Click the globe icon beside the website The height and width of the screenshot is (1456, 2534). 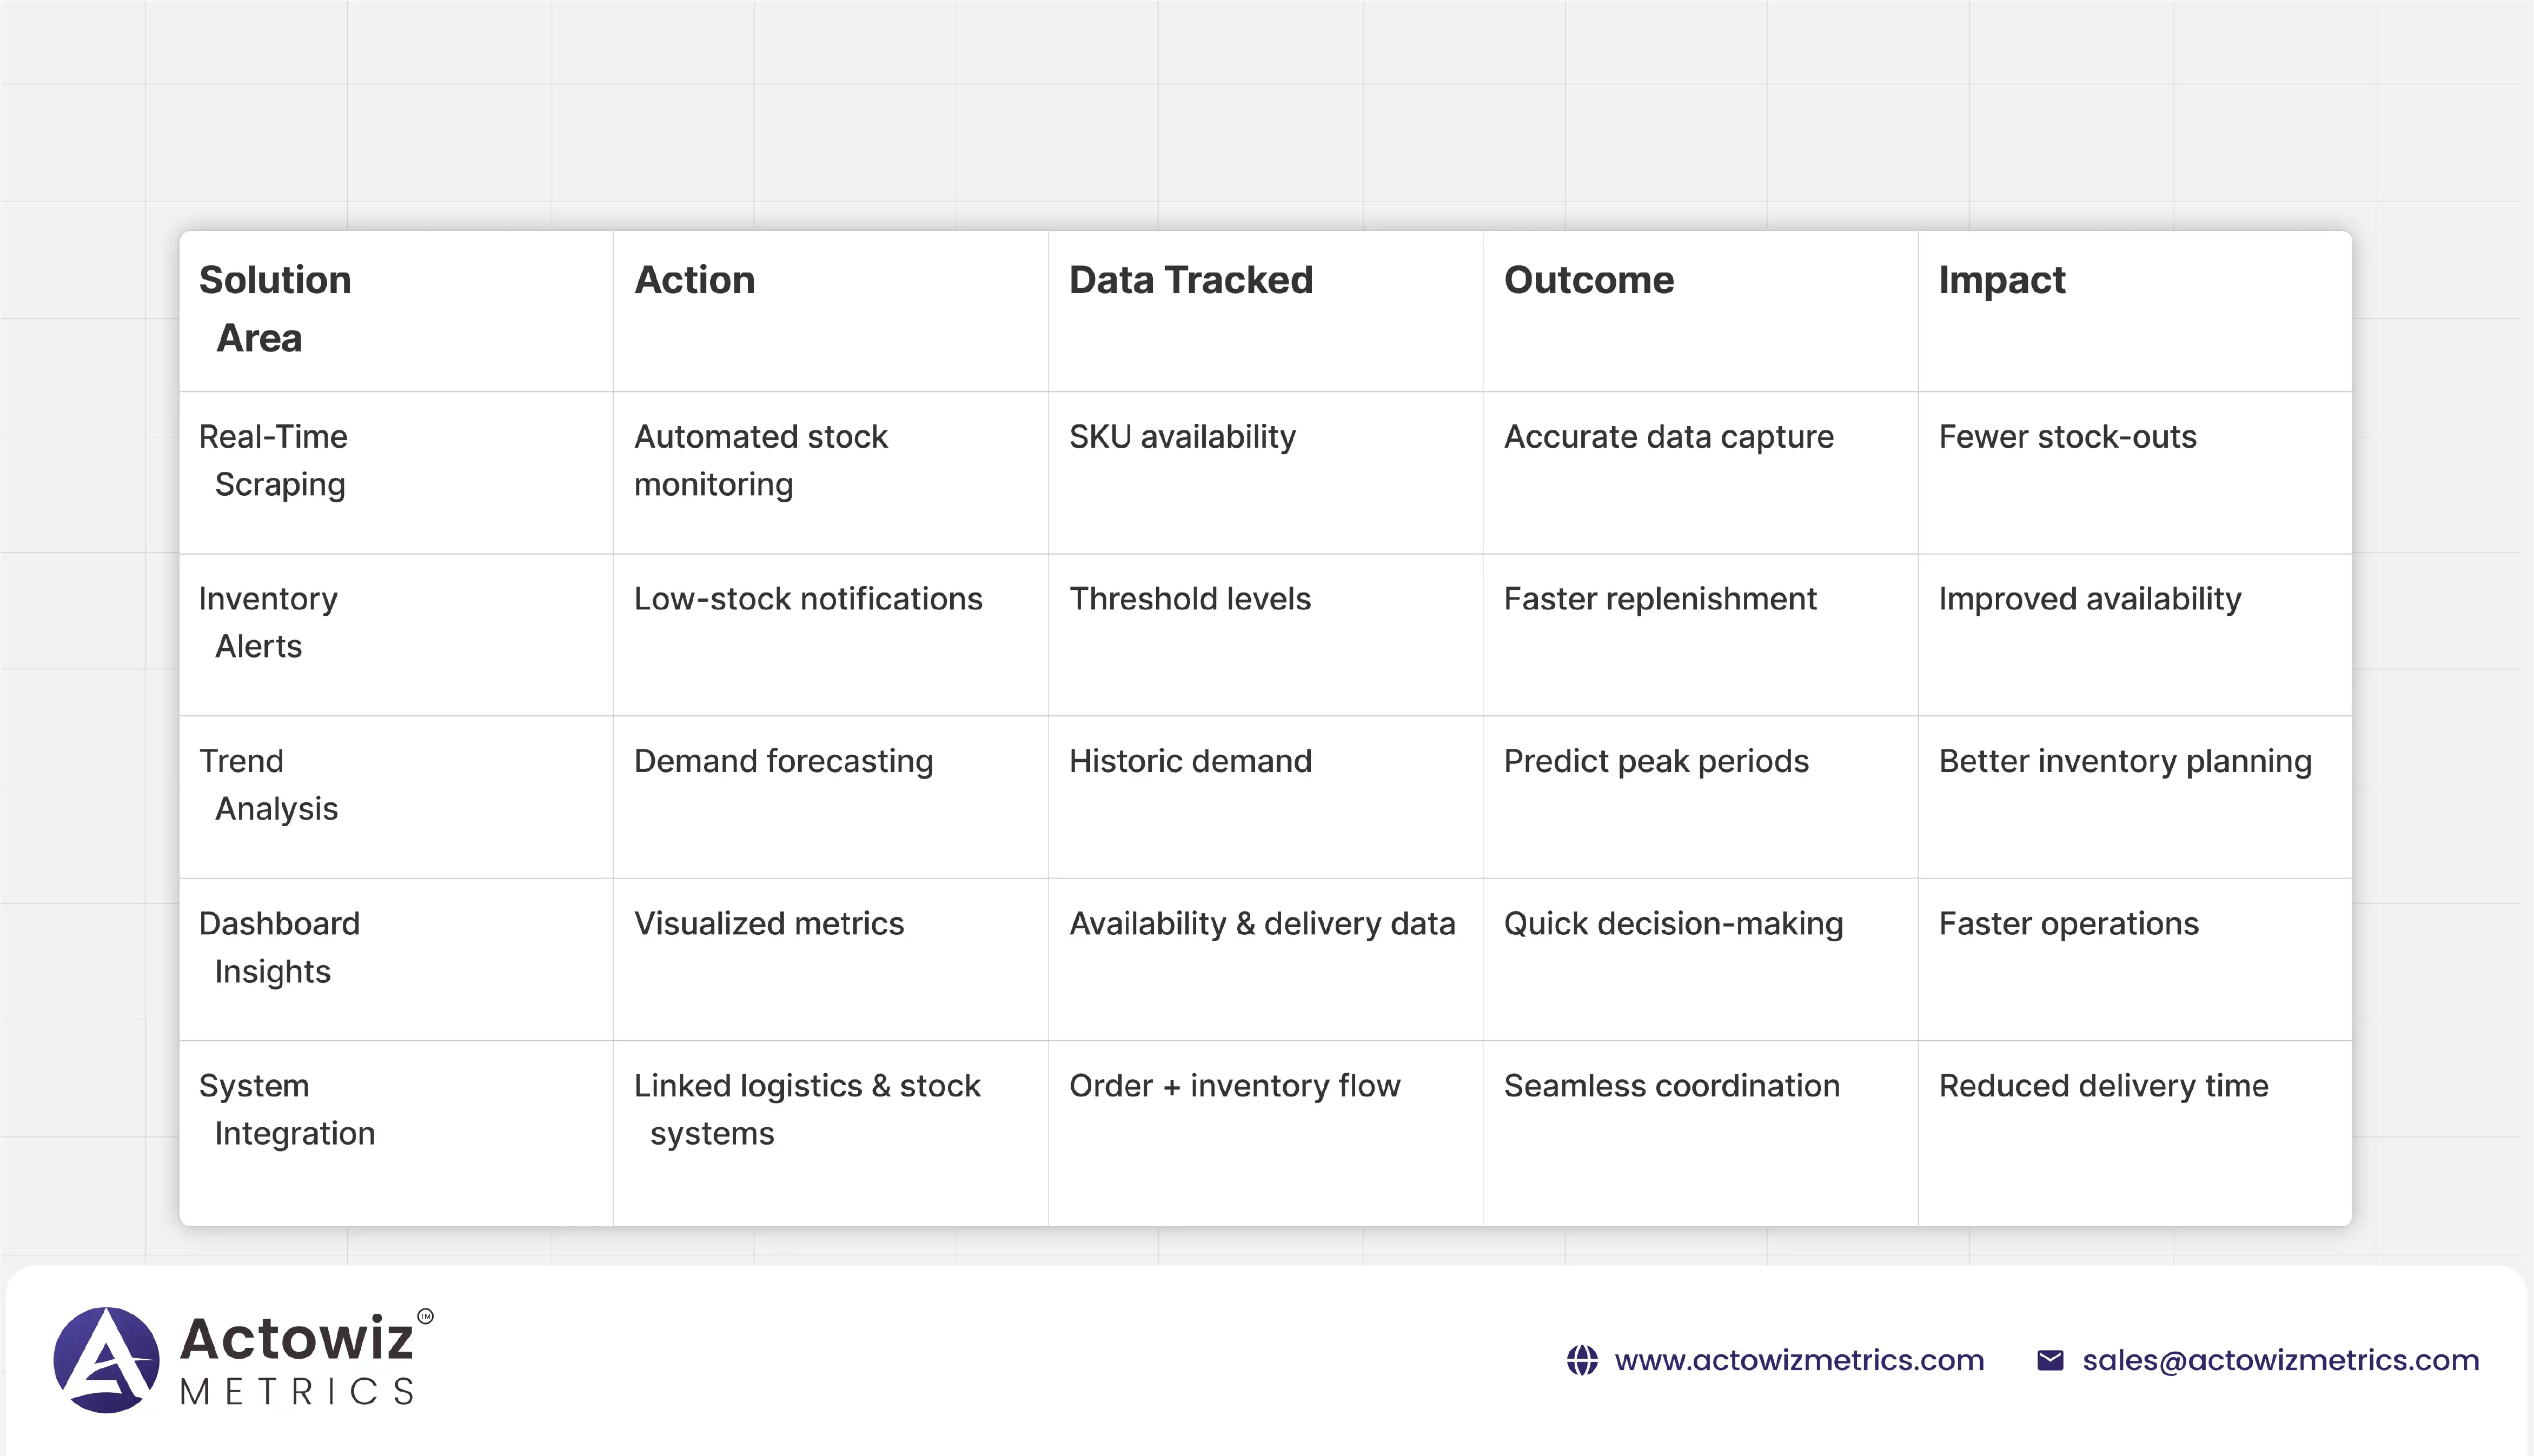pyautogui.click(x=1582, y=1360)
